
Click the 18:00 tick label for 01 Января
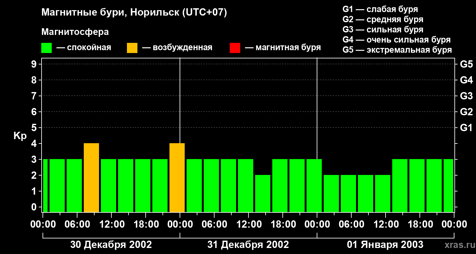coord(420,224)
